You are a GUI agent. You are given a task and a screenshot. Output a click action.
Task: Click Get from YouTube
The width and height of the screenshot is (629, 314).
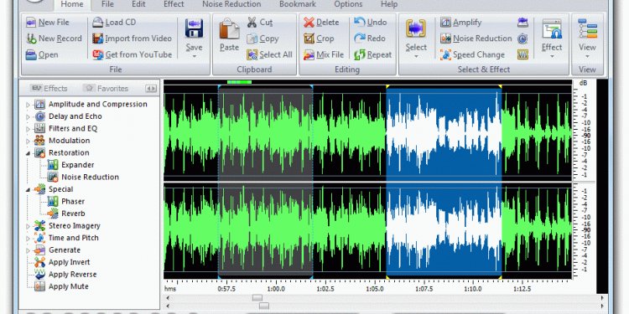[x=133, y=55]
